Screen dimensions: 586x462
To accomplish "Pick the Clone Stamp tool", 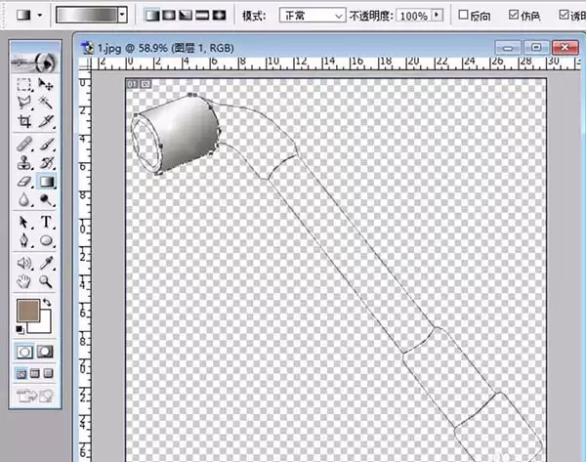I will pos(24,162).
